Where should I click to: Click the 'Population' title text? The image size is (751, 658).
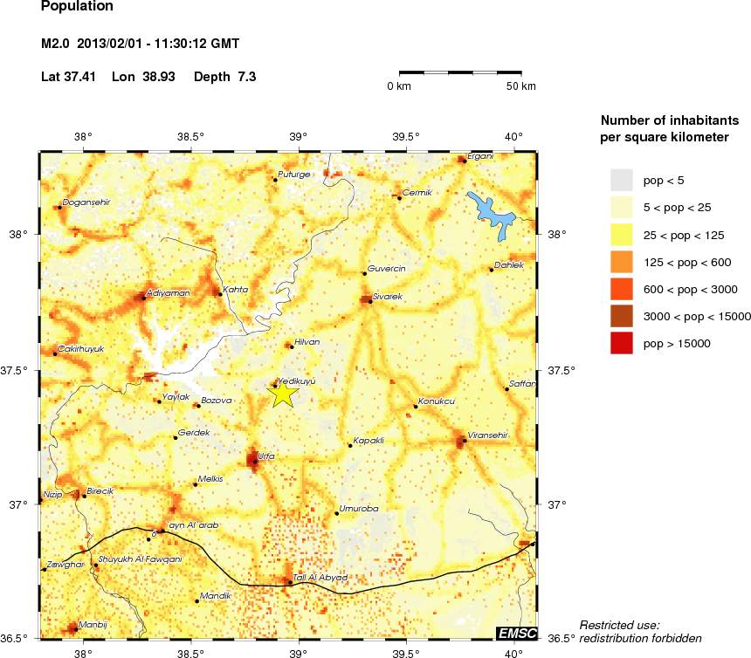coord(77,7)
